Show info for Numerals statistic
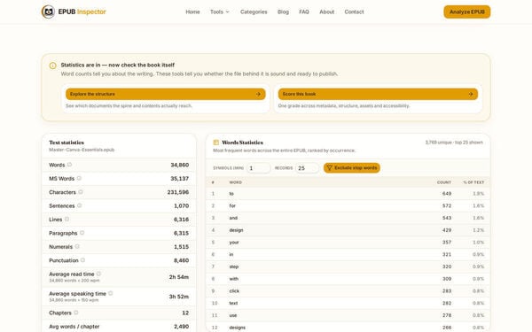The width and height of the screenshot is (532, 332). click(77, 246)
